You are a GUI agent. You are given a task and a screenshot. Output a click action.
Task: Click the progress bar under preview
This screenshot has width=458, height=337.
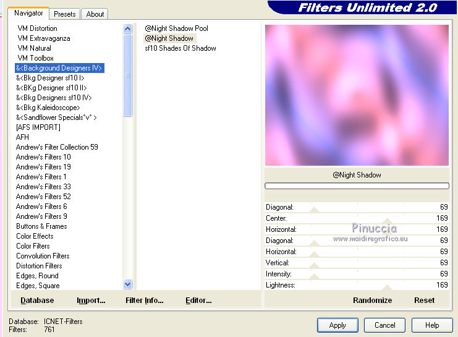tap(357, 186)
